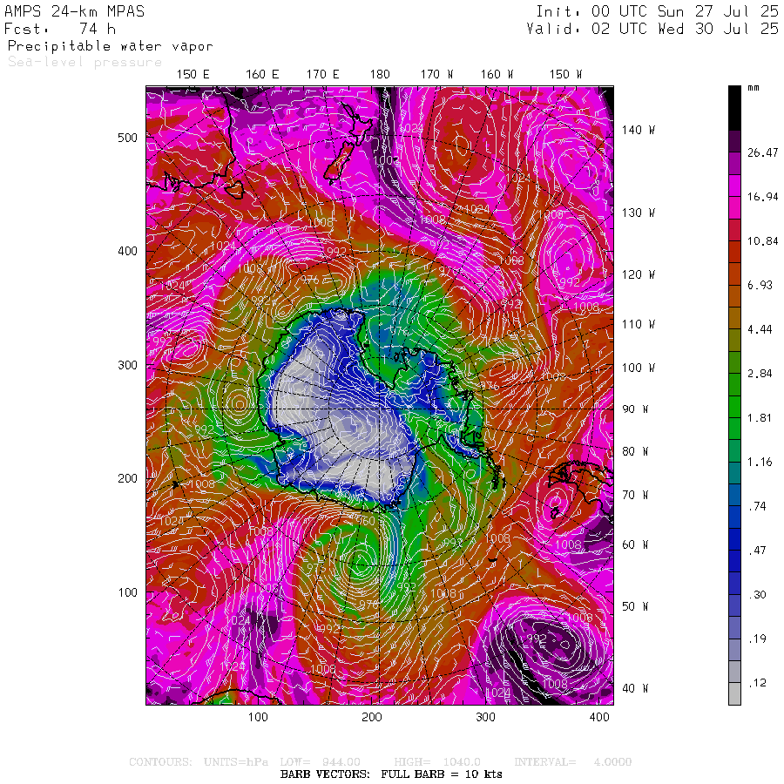Image resolution: width=784 pixels, height=784 pixels.
Task: Pick the black top segment of the color bar
Action: (734, 108)
